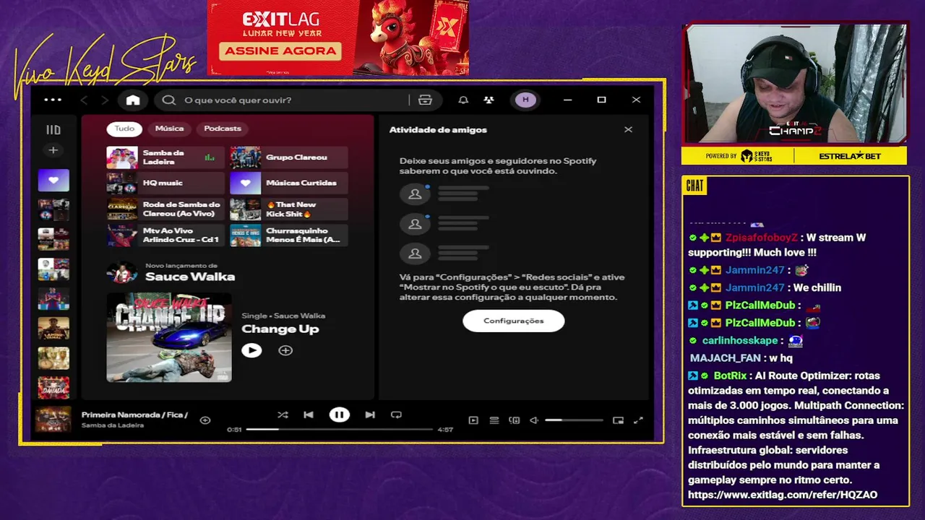Seek on the song progress bar
The image size is (925, 520).
339,430
